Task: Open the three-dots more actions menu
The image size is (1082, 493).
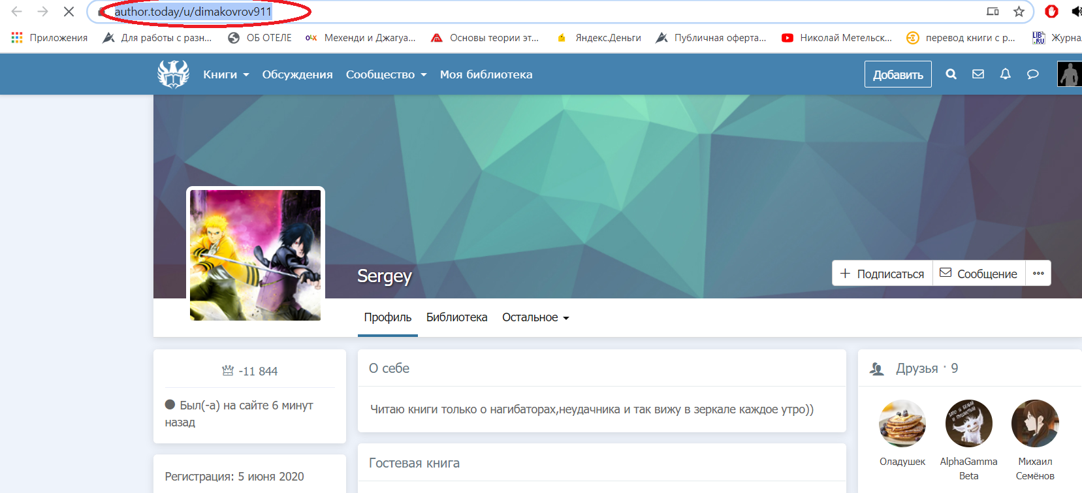Action: coord(1038,274)
